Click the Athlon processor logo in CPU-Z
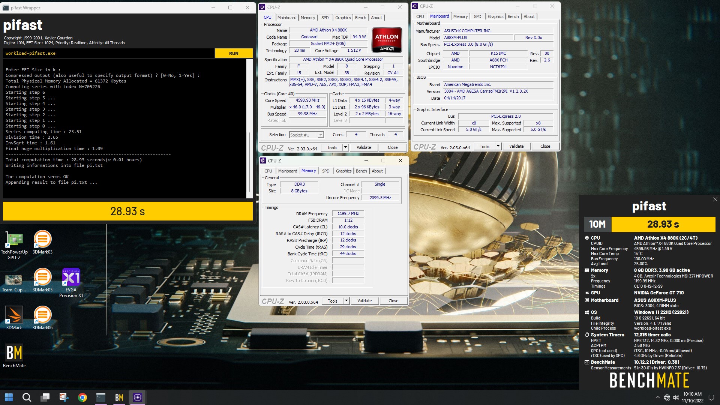This screenshot has width=720, height=405. [x=387, y=40]
